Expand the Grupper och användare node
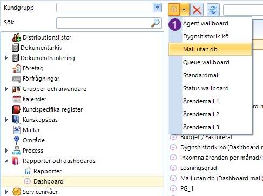The width and height of the screenshot is (263, 196). click(x=6, y=89)
